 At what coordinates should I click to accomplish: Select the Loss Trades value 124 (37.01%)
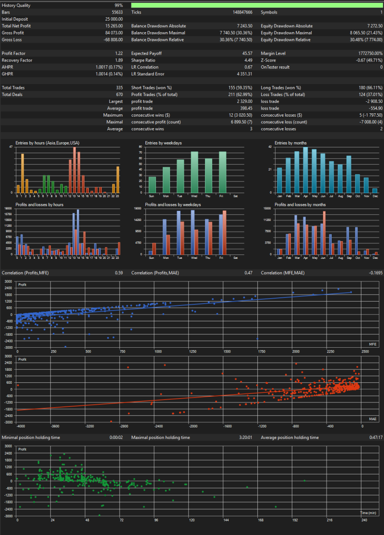pyautogui.click(x=371, y=95)
